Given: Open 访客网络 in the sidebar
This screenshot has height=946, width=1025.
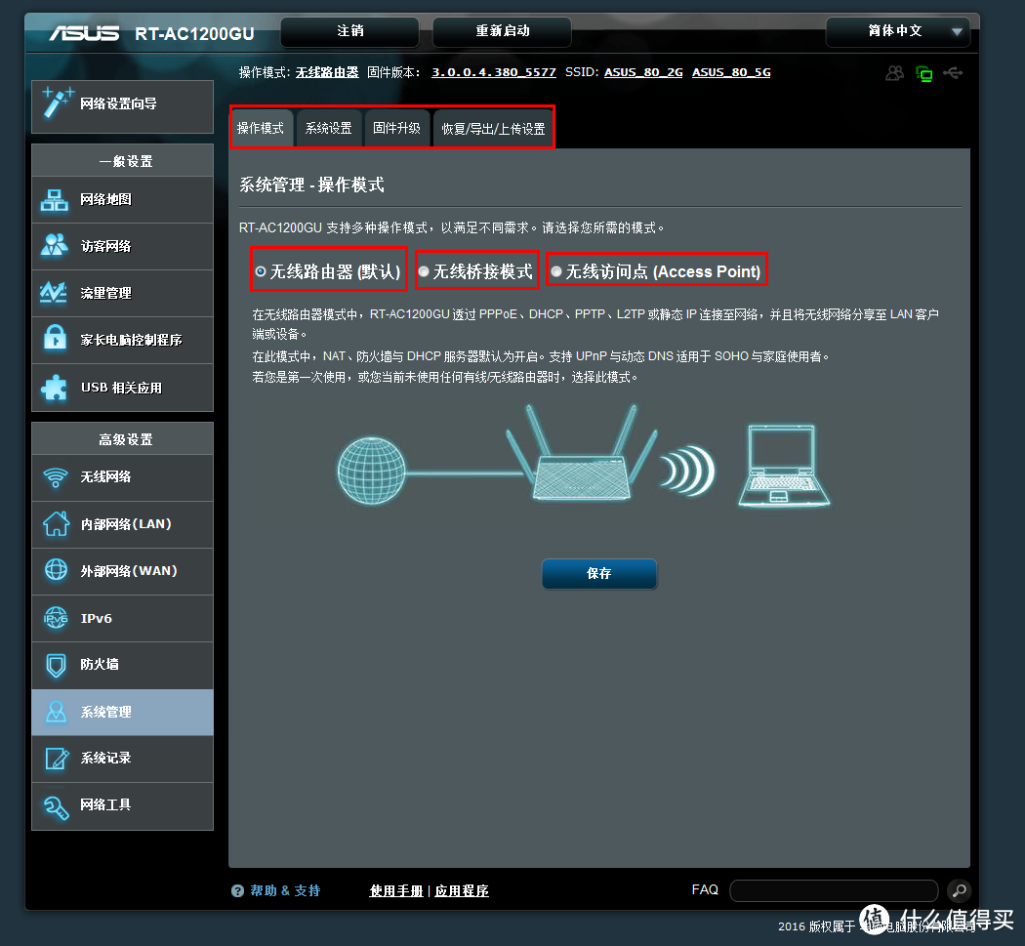Looking at the screenshot, I should [x=122, y=246].
